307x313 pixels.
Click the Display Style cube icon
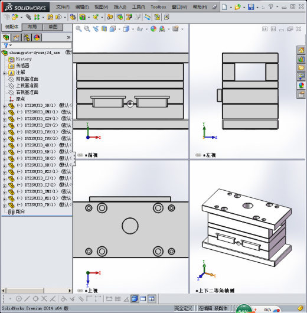[126, 29]
